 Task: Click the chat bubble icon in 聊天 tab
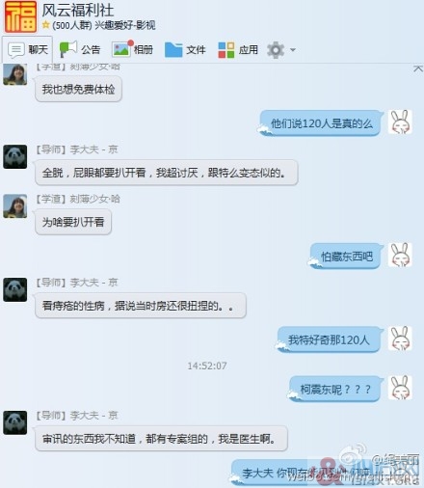pyautogui.click(x=16, y=50)
